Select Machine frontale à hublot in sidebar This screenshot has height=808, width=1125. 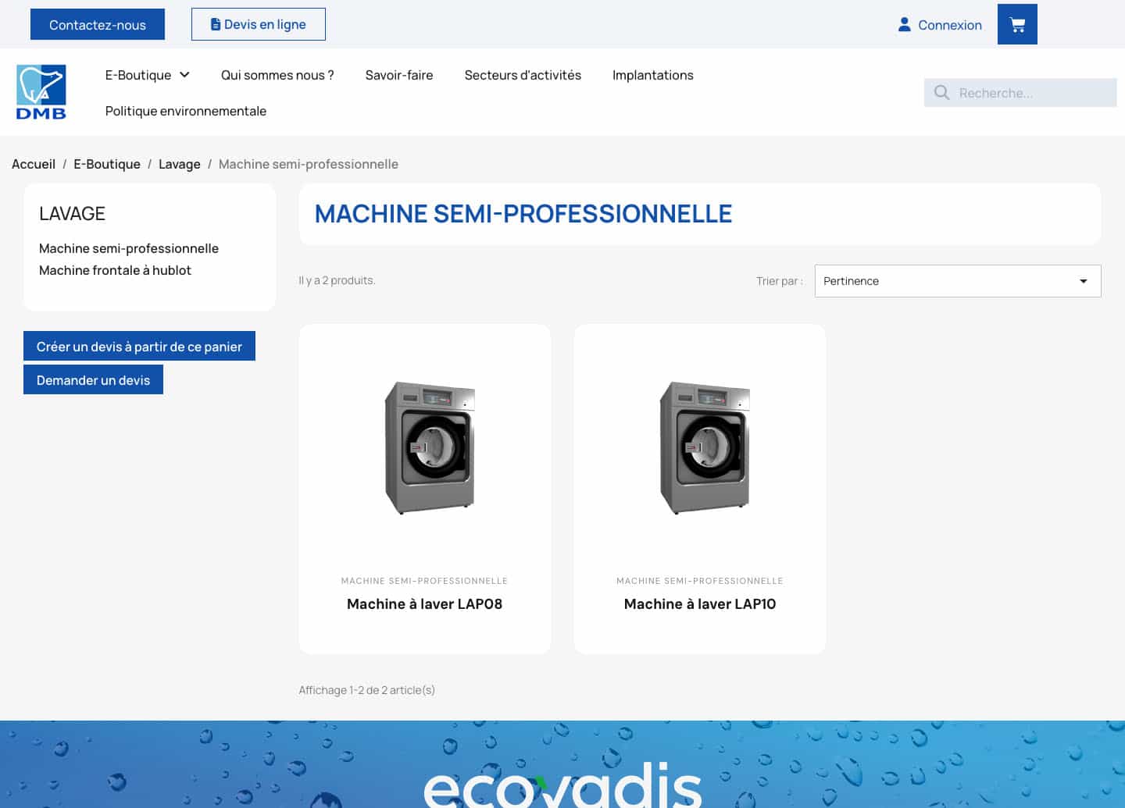click(115, 270)
